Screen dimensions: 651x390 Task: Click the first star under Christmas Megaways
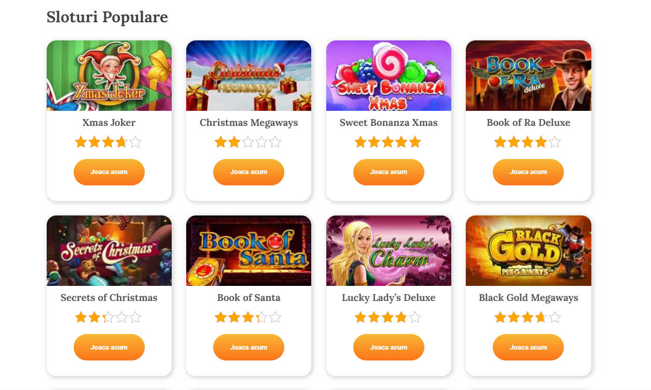220,142
